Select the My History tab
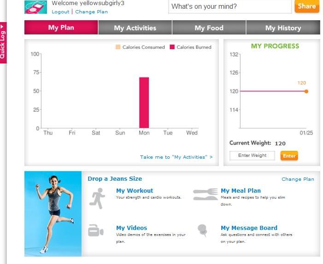The width and height of the screenshot is (323, 264). [283, 28]
